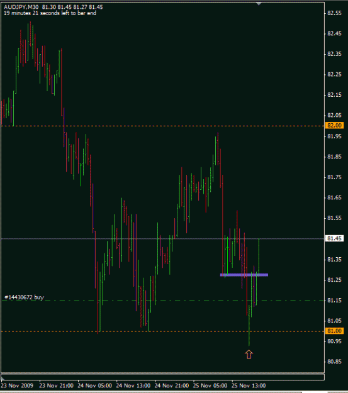Click the 24 Nov 13:00 time label
348x393 pixels.
pos(133,385)
